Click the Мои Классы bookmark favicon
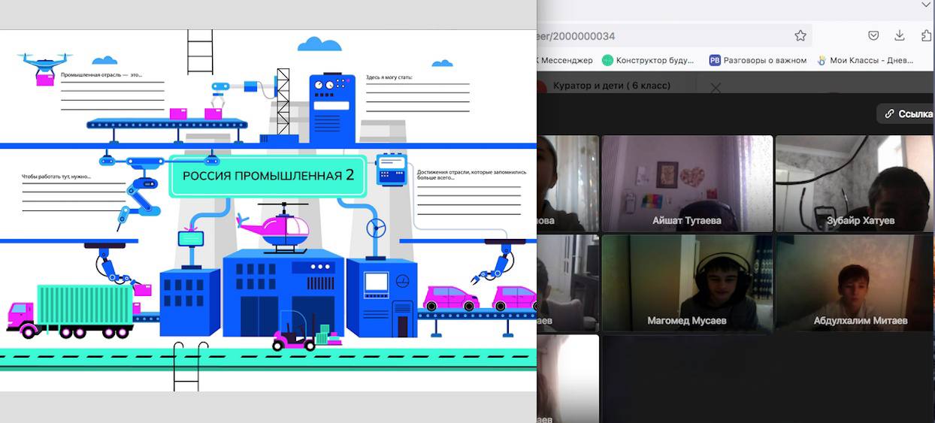935x423 pixels. coord(822,60)
